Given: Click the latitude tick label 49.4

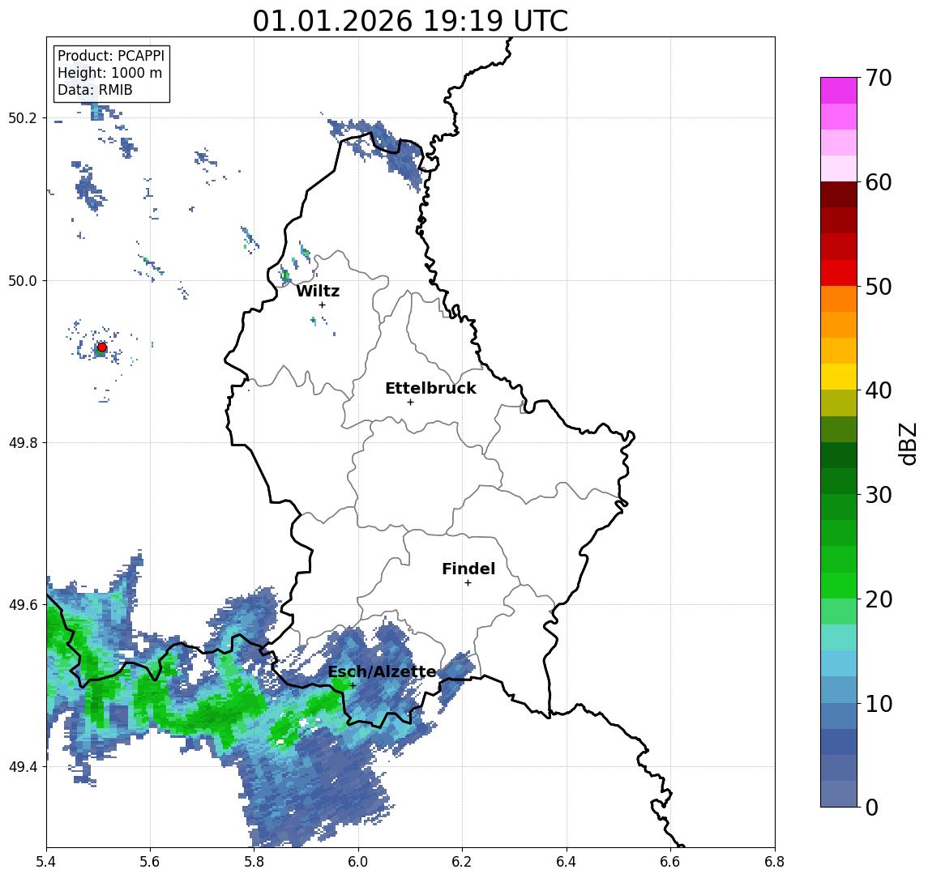Looking at the screenshot, I should point(23,767).
